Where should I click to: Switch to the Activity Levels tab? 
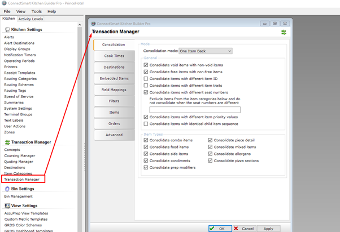[x=30, y=19]
